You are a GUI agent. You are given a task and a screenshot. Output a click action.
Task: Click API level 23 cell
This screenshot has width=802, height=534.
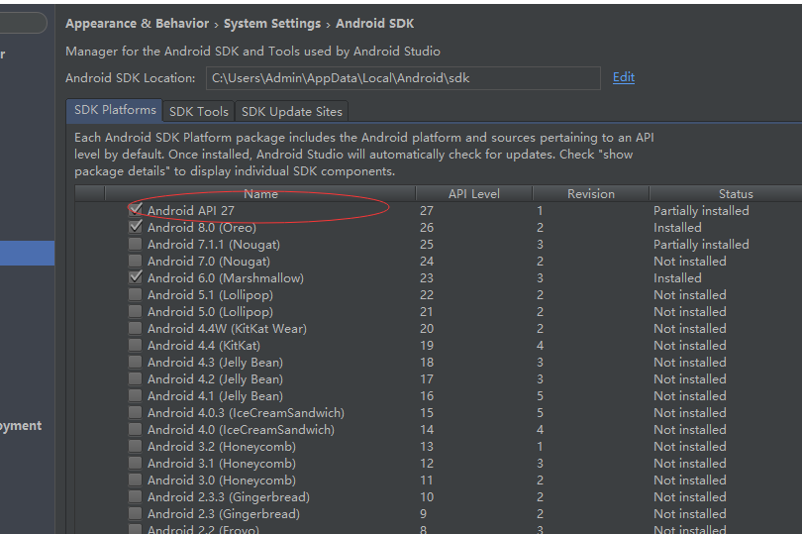pos(427,278)
